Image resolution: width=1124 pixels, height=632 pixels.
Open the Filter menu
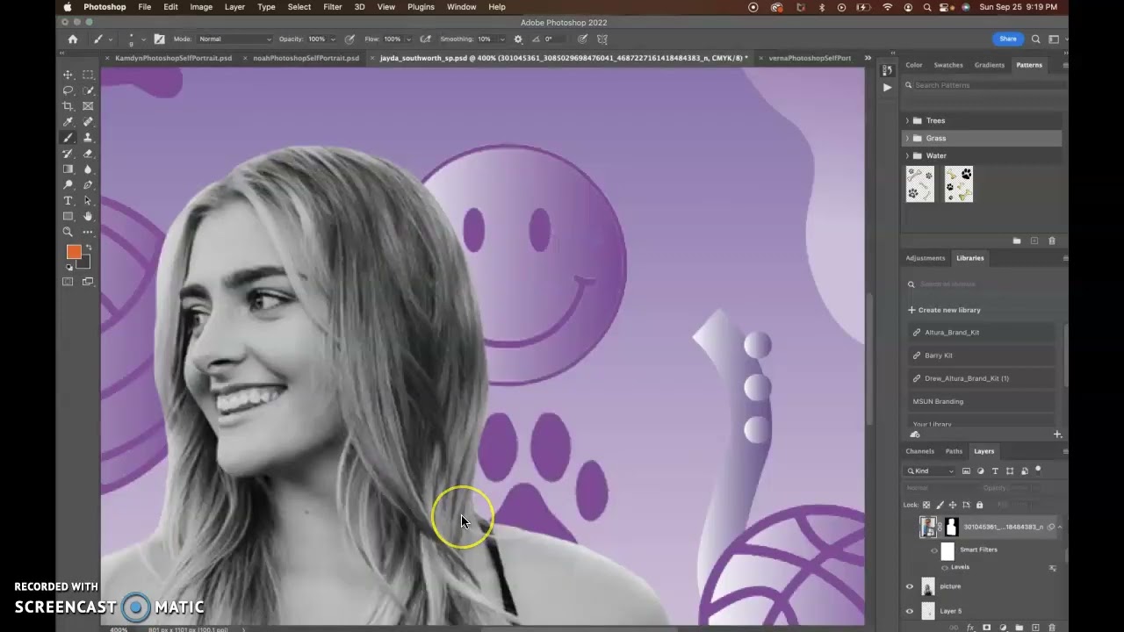pos(332,7)
